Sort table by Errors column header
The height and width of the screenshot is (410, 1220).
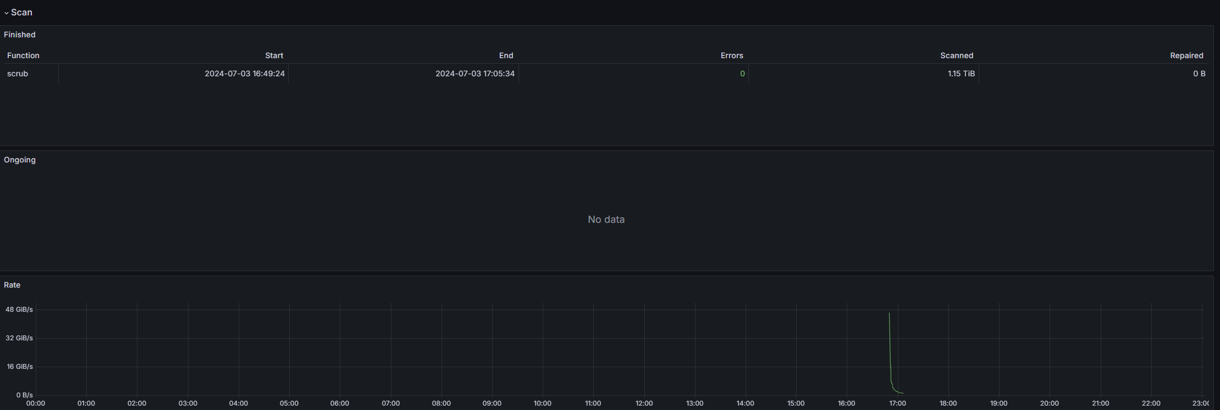731,55
